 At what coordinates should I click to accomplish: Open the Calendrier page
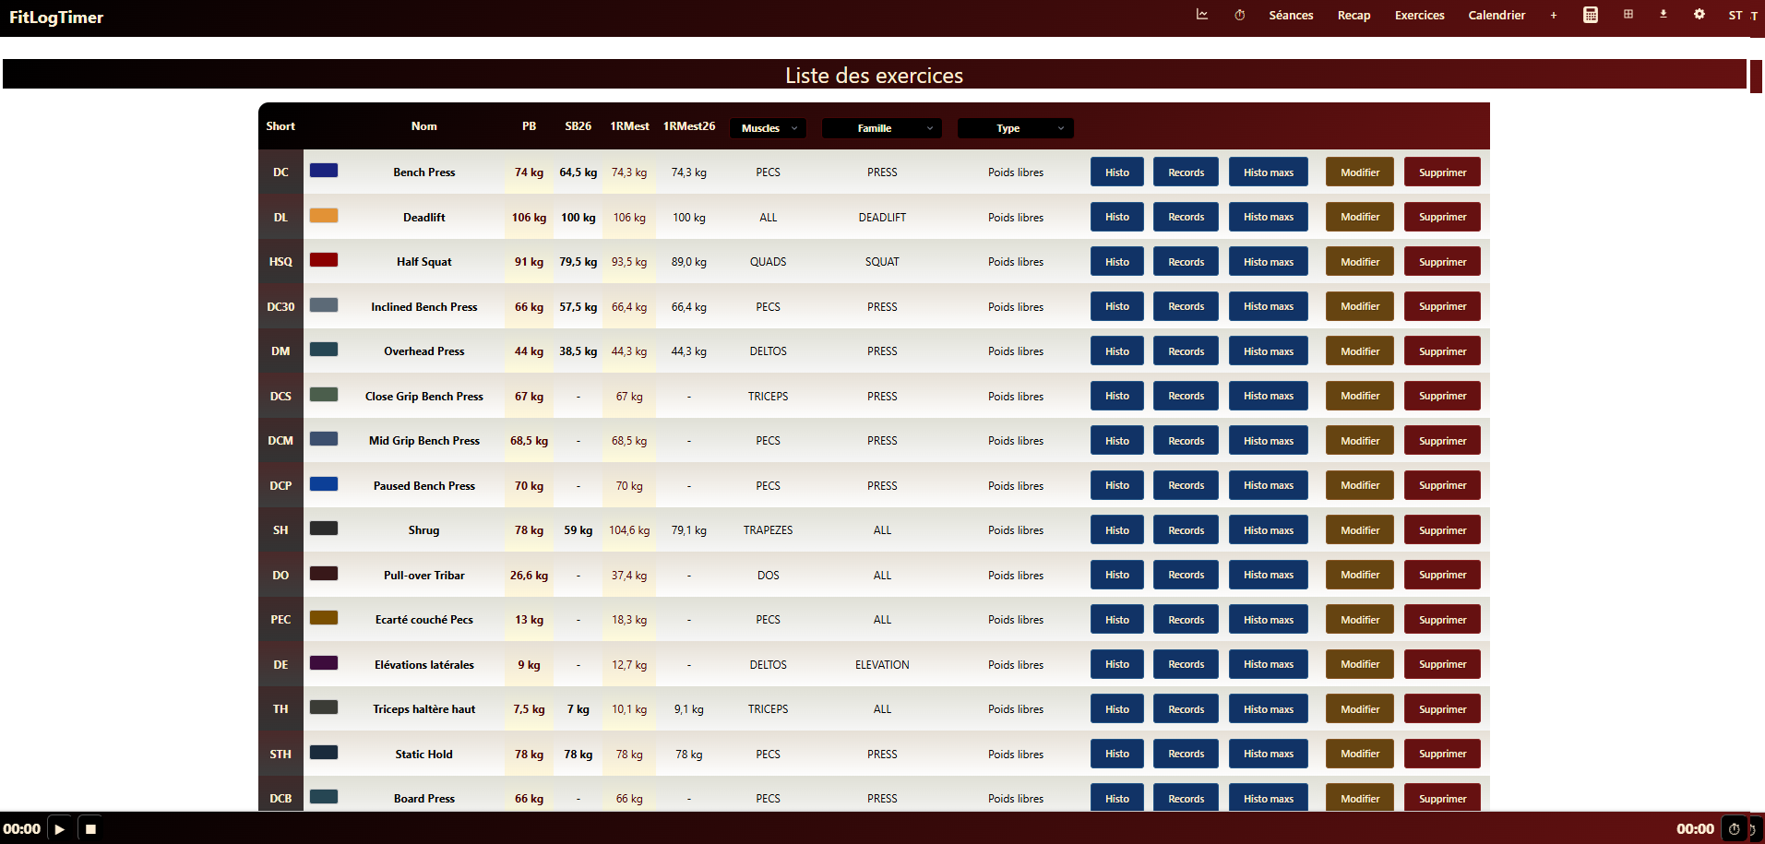(x=1497, y=15)
